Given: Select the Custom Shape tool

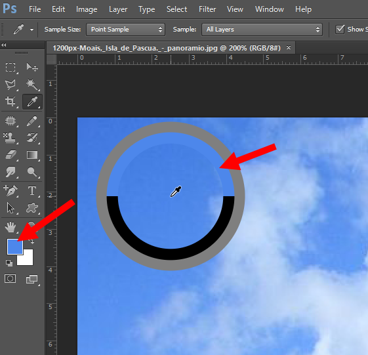Looking at the screenshot, I should pyautogui.click(x=32, y=208).
